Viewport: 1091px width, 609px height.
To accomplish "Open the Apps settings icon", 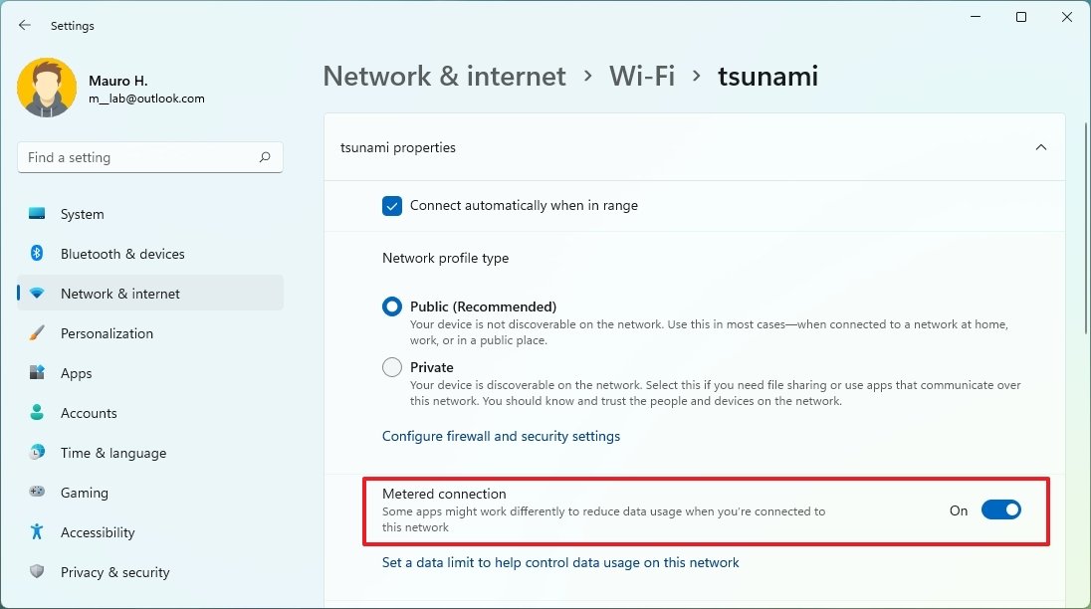I will pyautogui.click(x=37, y=373).
